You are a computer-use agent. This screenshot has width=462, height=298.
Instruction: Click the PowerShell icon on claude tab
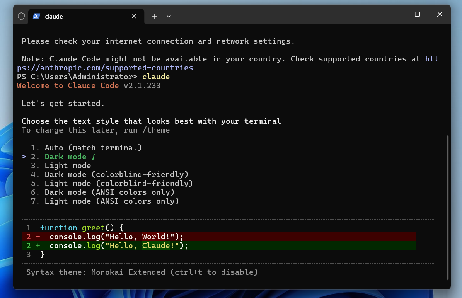tap(37, 16)
